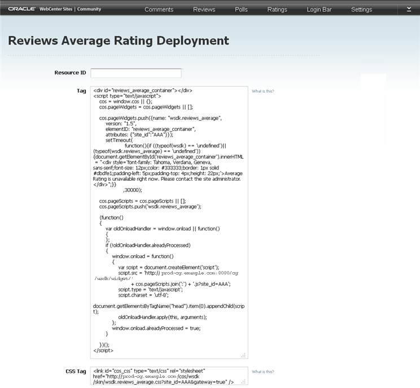Viewport: 420px width, 388px height.
Task: Click inside the Resource ID field
Action: click(136, 73)
